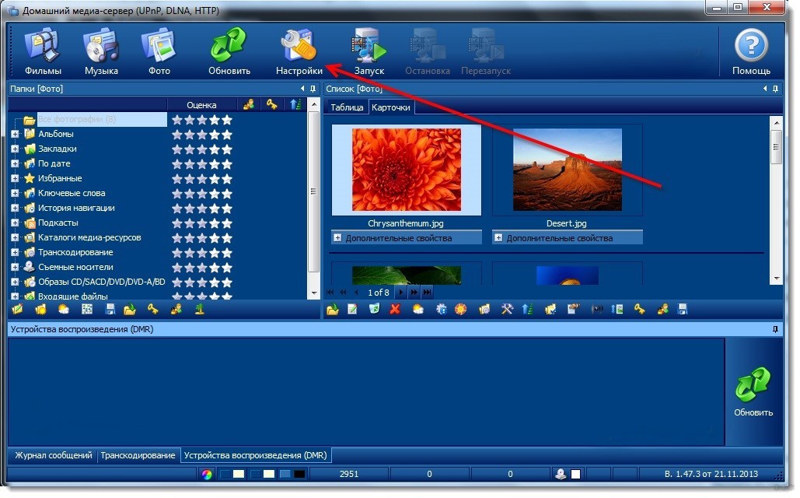Click the key column header icon
Image resolution: width=800 pixels, height=498 pixels.
pyautogui.click(x=271, y=105)
